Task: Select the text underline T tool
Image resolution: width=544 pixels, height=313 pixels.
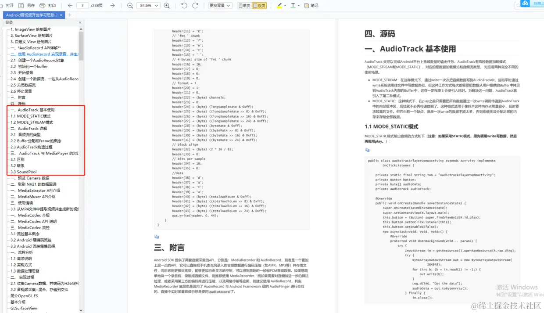Action: (293, 6)
